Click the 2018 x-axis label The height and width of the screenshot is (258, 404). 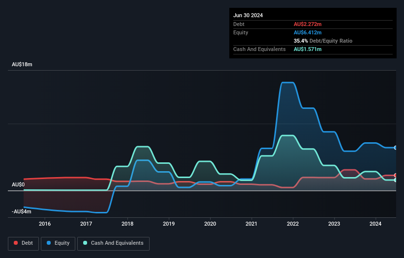click(127, 224)
